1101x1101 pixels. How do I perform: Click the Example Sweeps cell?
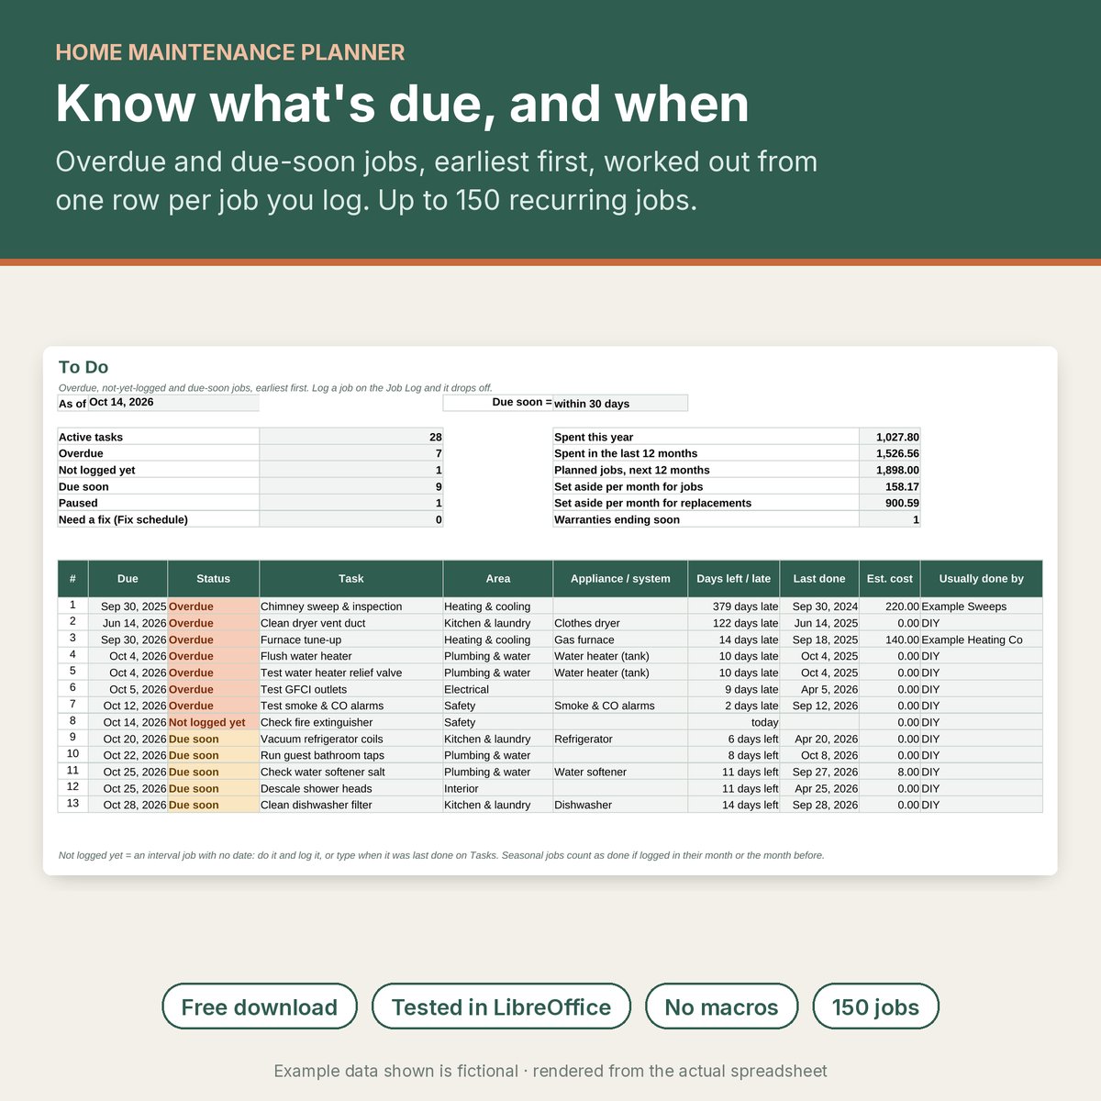click(982, 606)
